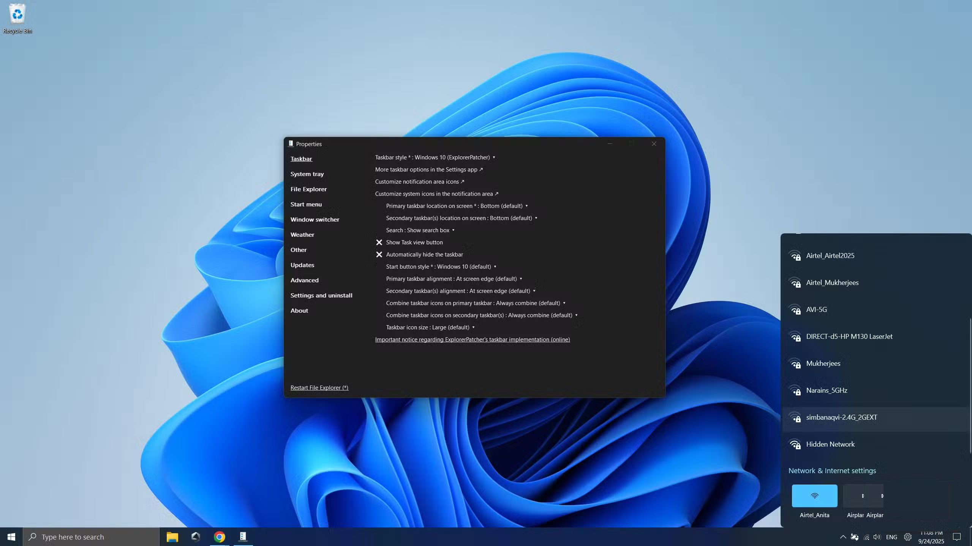Image resolution: width=972 pixels, height=546 pixels.
Task: Open the notification action center icon
Action: (x=956, y=537)
